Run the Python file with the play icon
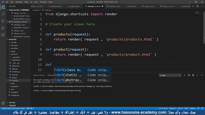This screenshot has height=115, width=205. click(193, 6)
